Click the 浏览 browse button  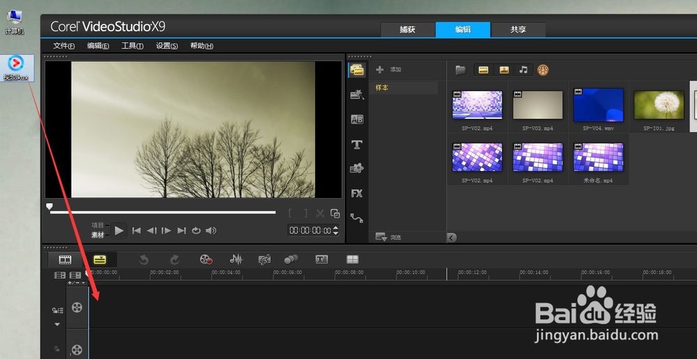[x=388, y=237]
